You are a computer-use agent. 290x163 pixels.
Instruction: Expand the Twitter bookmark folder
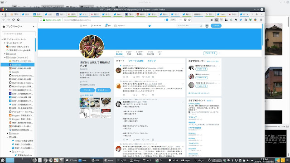click(x=8, y=134)
